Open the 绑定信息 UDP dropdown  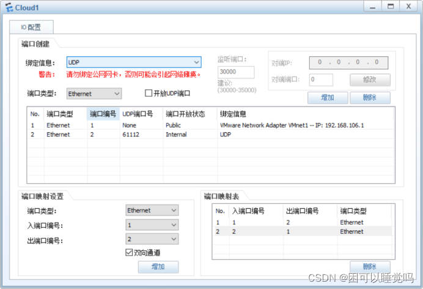pyautogui.click(x=134, y=62)
